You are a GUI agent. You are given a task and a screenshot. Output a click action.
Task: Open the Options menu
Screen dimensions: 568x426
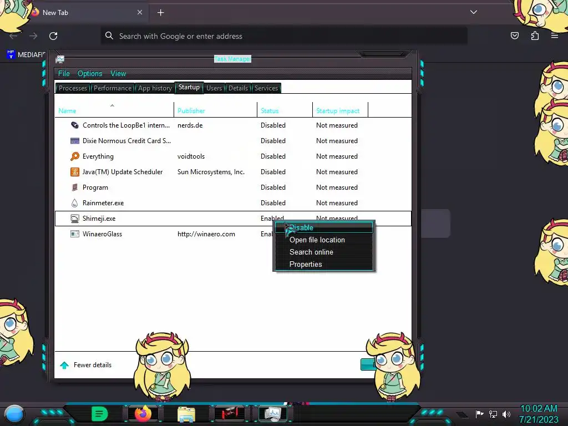click(x=90, y=74)
